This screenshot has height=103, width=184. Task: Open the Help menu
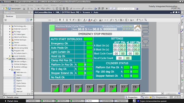(61, 5)
